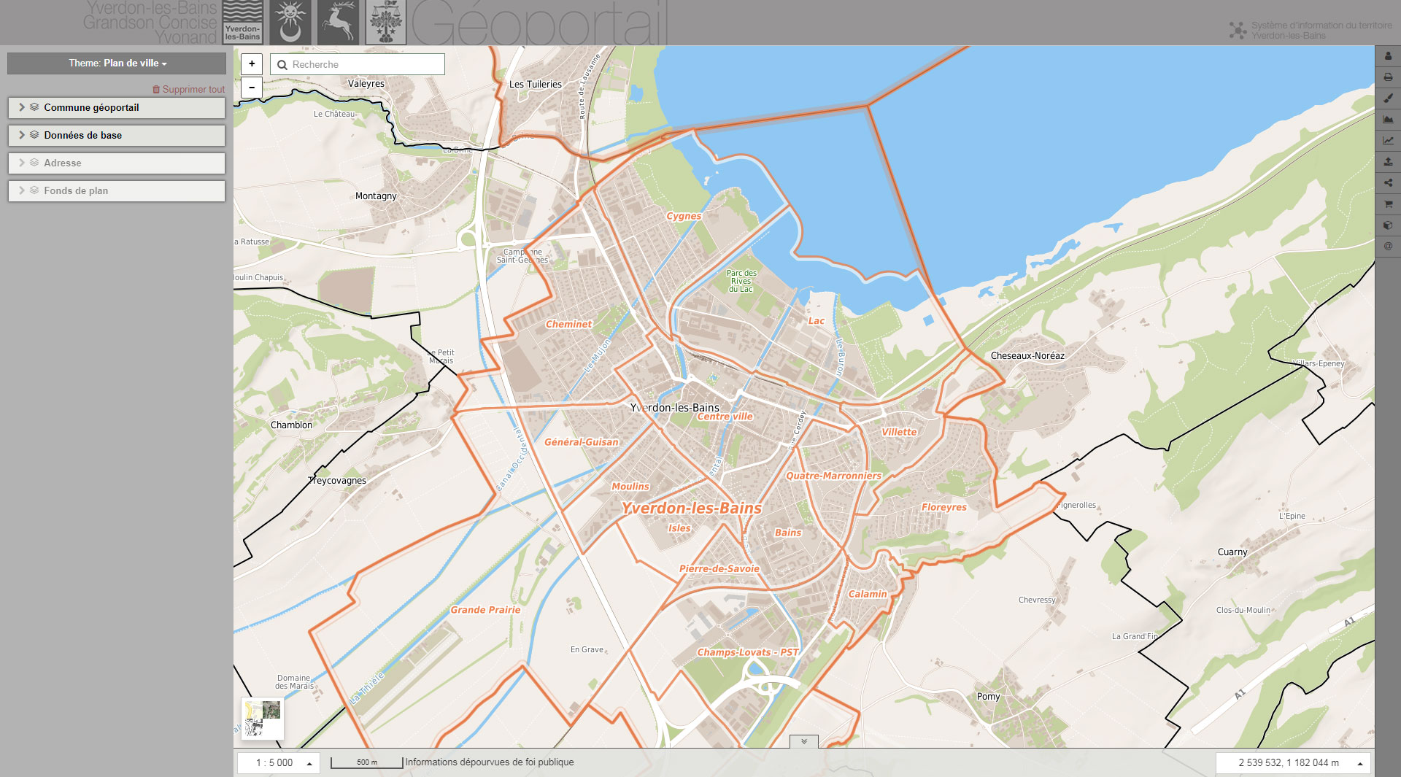Click the Cheminet district label
The height and width of the screenshot is (777, 1401).
569,324
